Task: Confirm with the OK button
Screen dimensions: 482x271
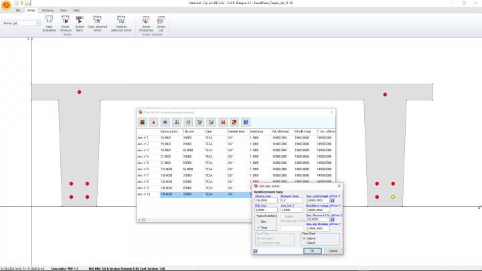Action: coord(311,251)
